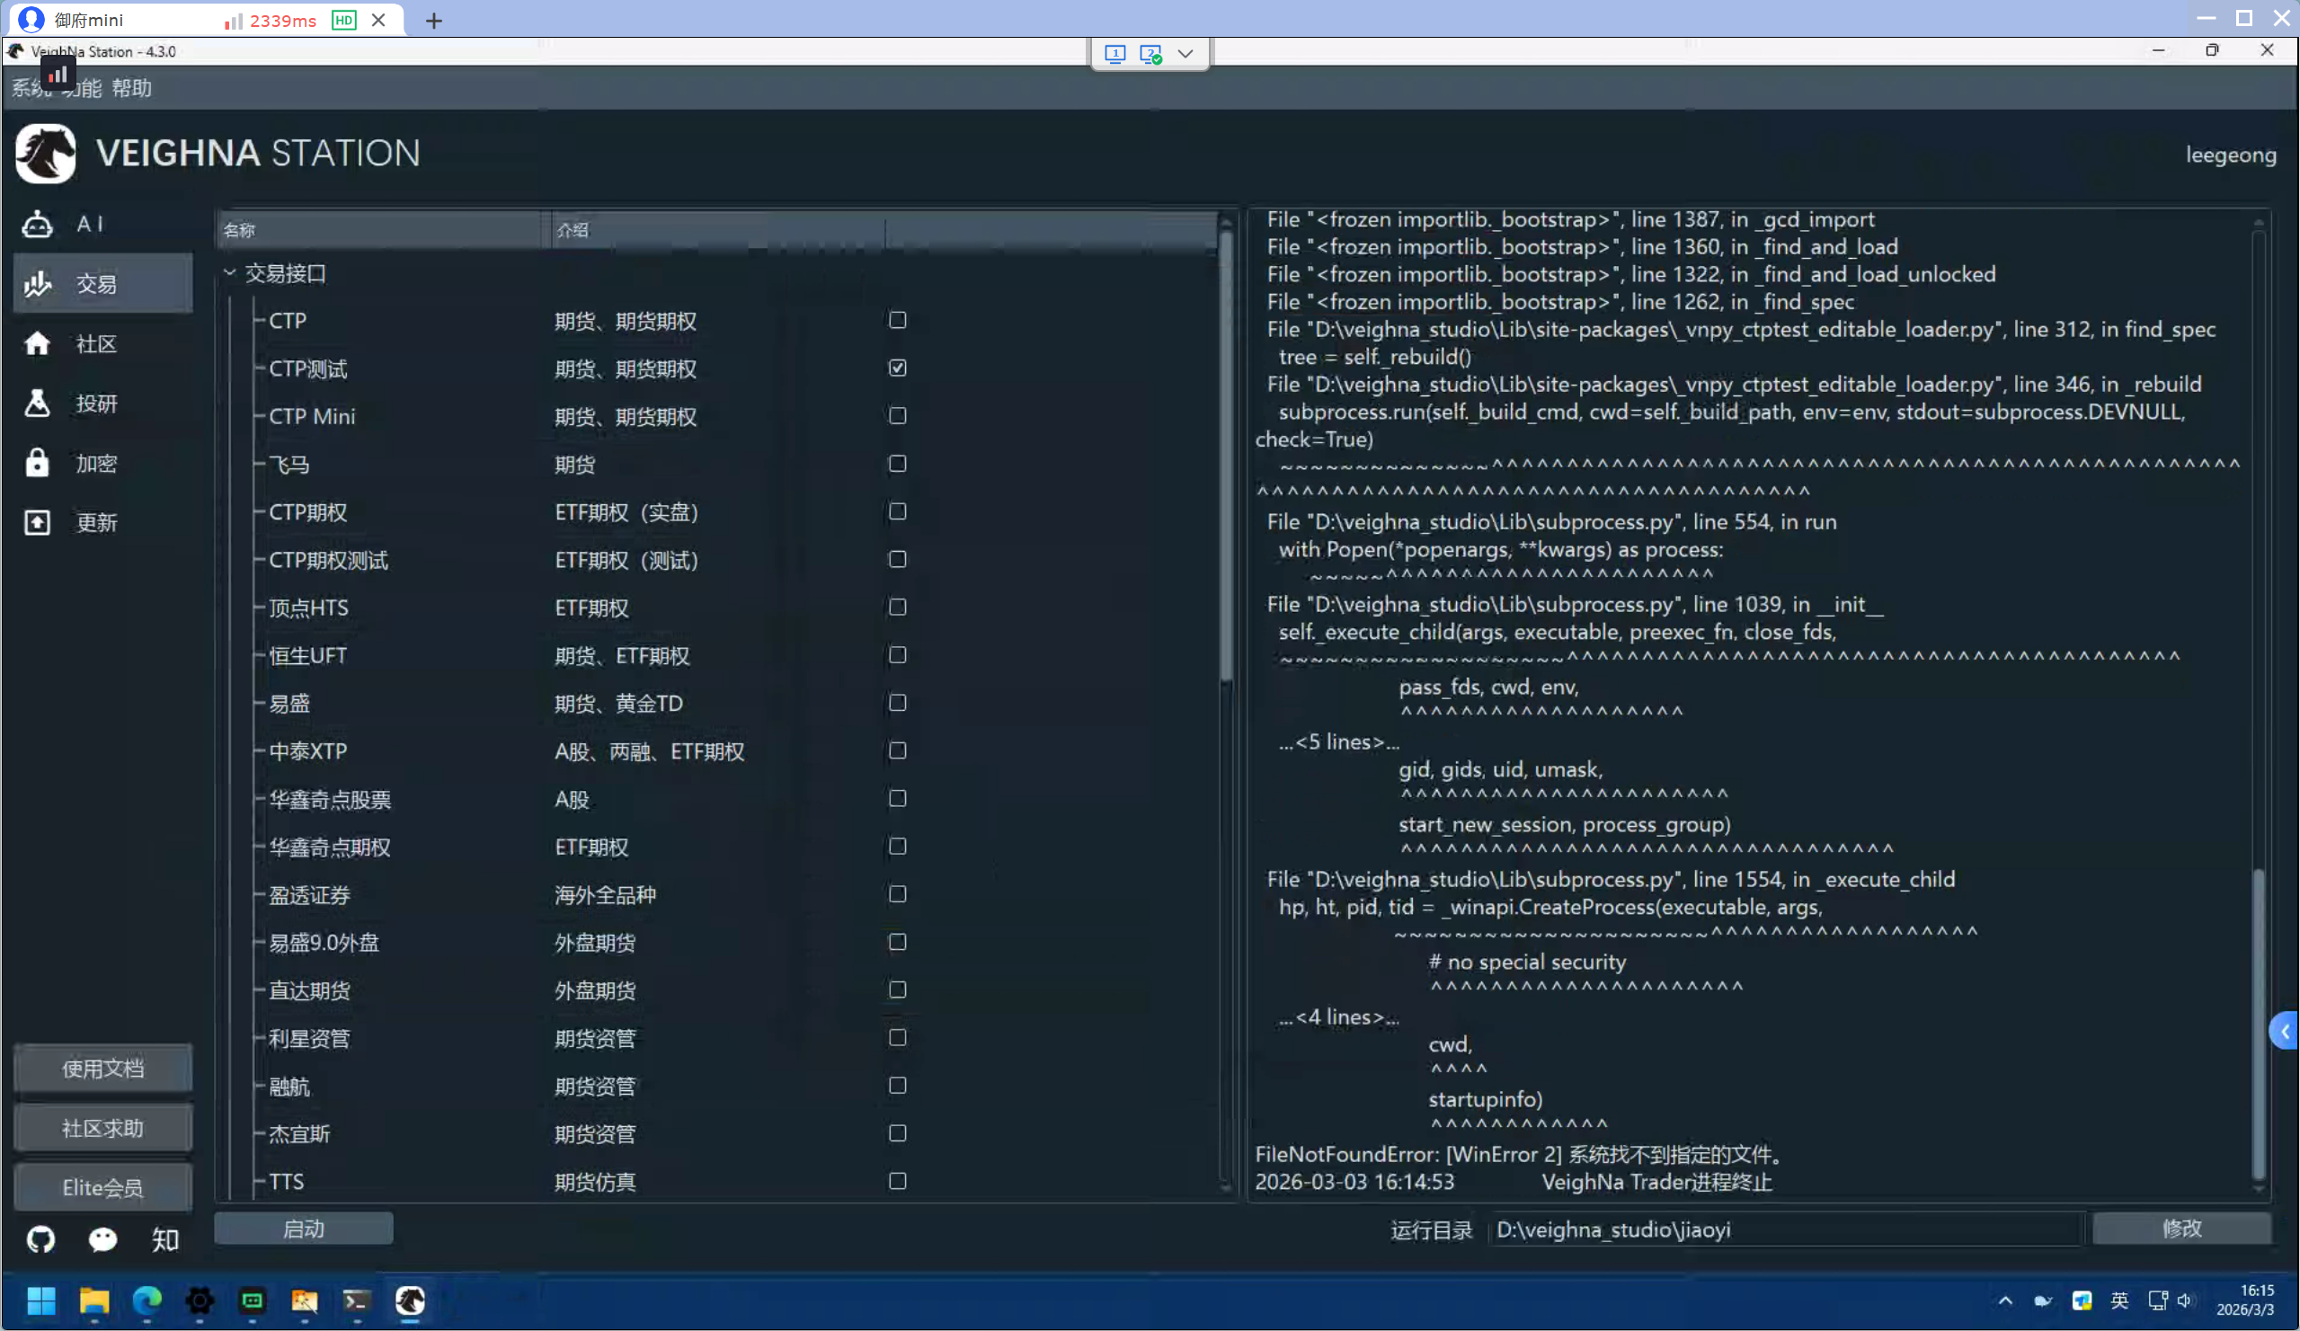The height and width of the screenshot is (1331, 2300).
Task: Click the Zhihu 知 icon
Action: click(164, 1239)
